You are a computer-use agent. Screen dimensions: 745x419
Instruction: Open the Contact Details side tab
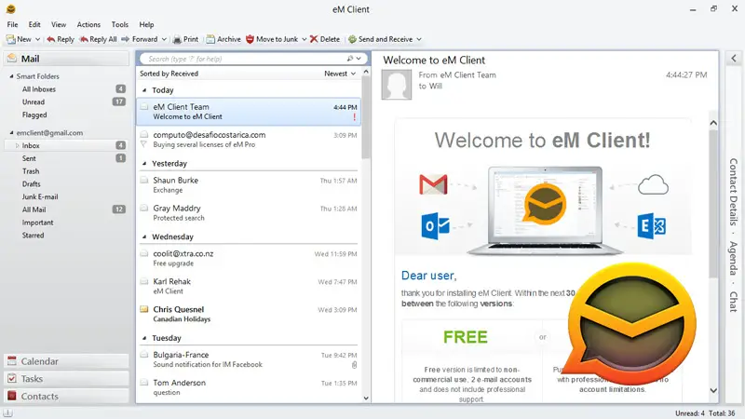[x=734, y=192]
